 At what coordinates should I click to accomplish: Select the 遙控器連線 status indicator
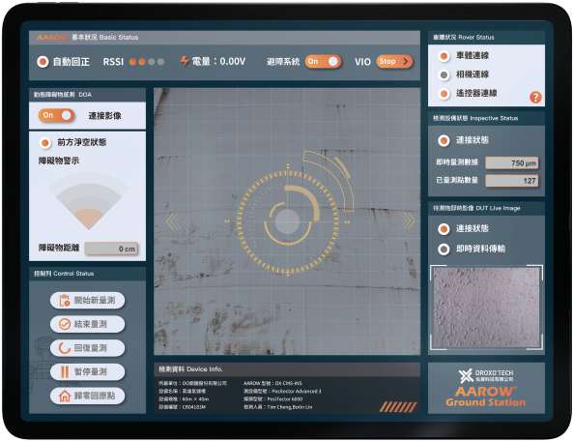pyautogui.click(x=444, y=94)
